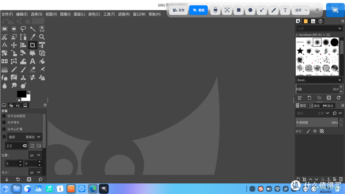Select the black star brush thumbnail
Viewport: 345px width, 194px height.
coord(300,51)
